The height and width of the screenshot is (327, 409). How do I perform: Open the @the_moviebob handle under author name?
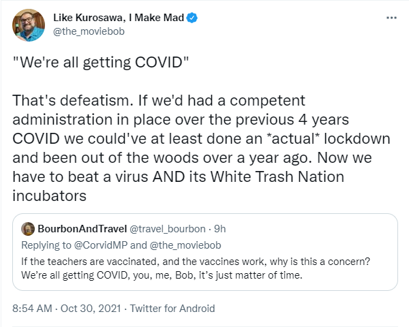click(x=89, y=31)
